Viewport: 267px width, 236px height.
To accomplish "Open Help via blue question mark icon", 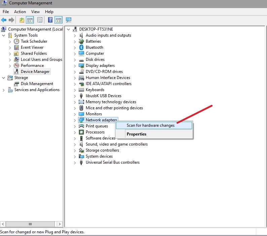I will 50,20.
